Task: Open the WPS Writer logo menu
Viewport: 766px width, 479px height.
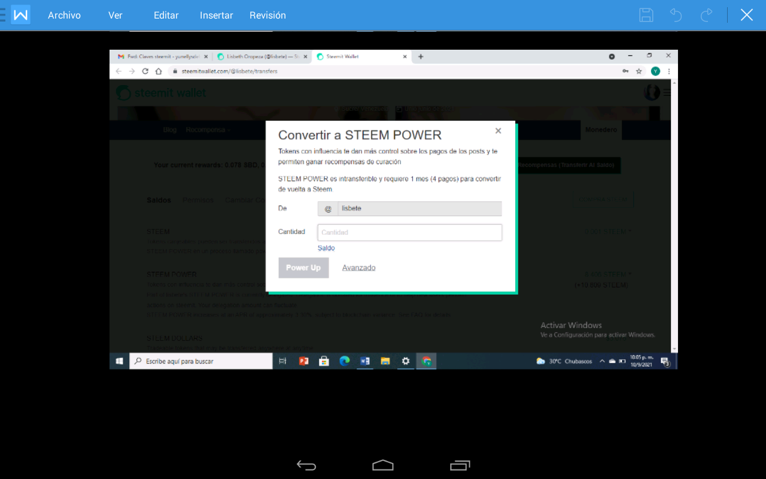Action: pyautogui.click(x=21, y=15)
